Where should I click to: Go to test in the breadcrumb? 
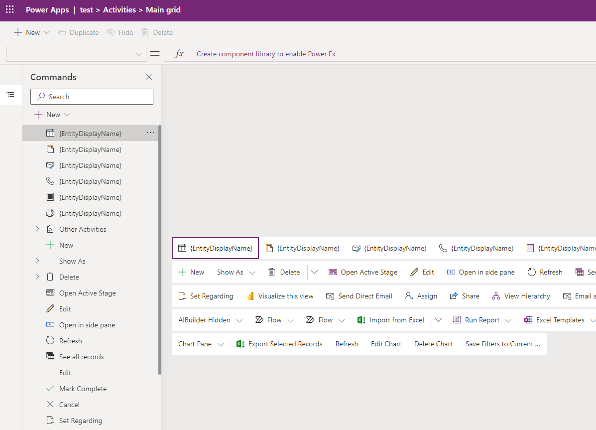click(86, 10)
